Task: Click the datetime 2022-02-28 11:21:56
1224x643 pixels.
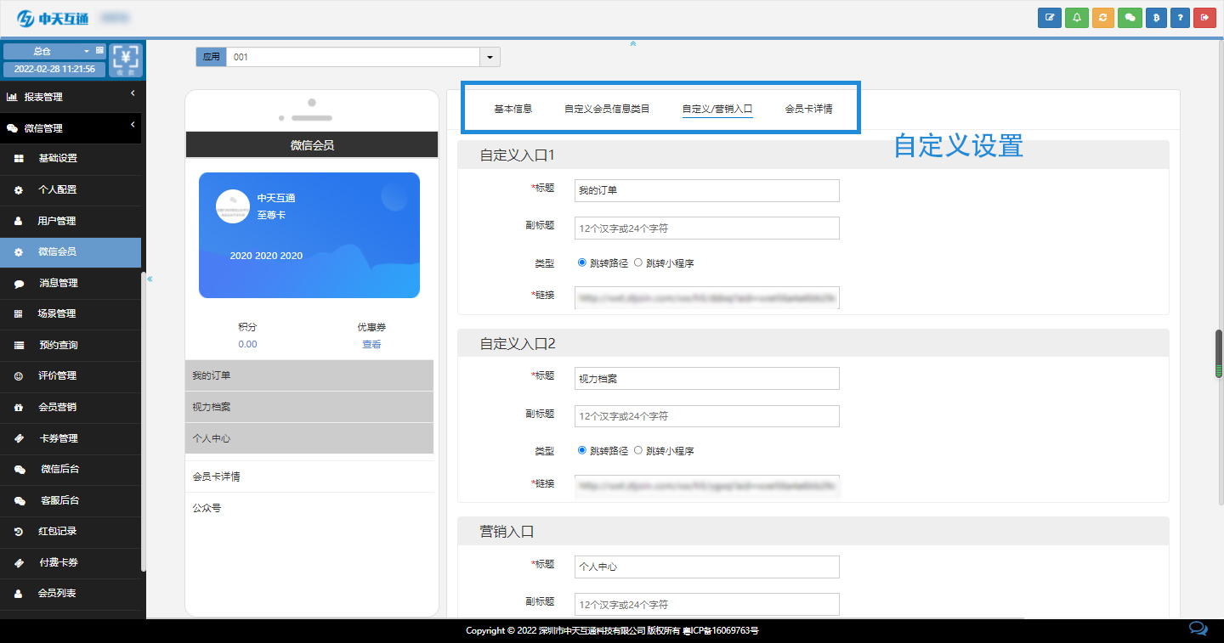Action: pos(54,69)
